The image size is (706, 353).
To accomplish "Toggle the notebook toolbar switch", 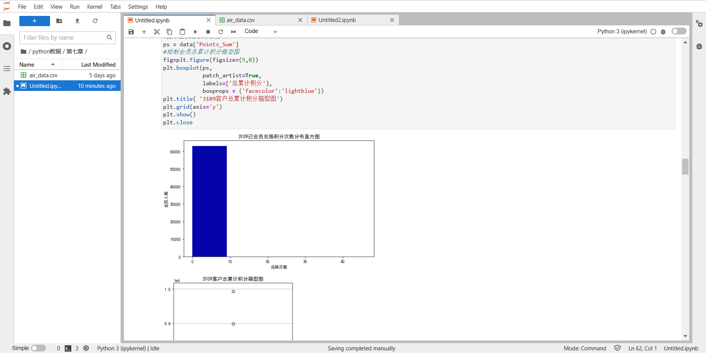I will pos(679,31).
